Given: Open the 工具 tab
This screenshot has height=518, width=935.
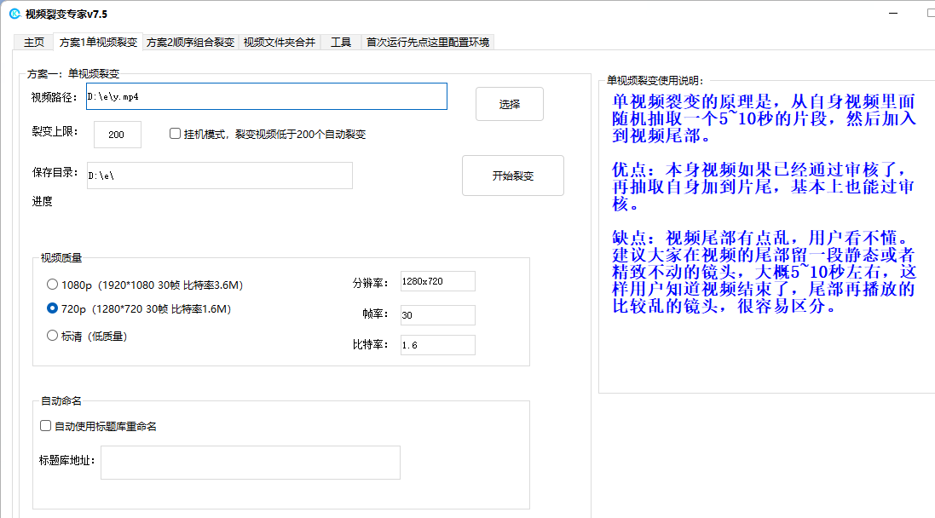Looking at the screenshot, I should click(x=341, y=42).
